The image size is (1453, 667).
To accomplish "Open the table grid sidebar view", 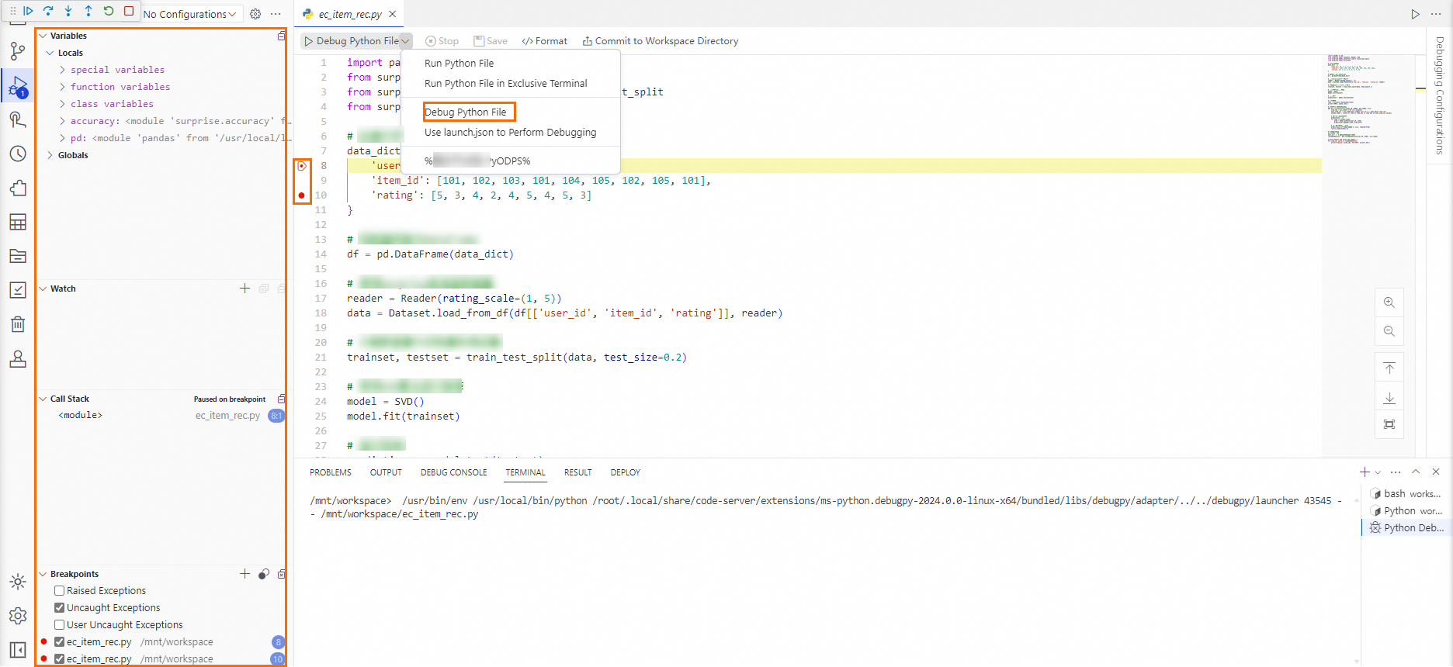I will tap(18, 222).
